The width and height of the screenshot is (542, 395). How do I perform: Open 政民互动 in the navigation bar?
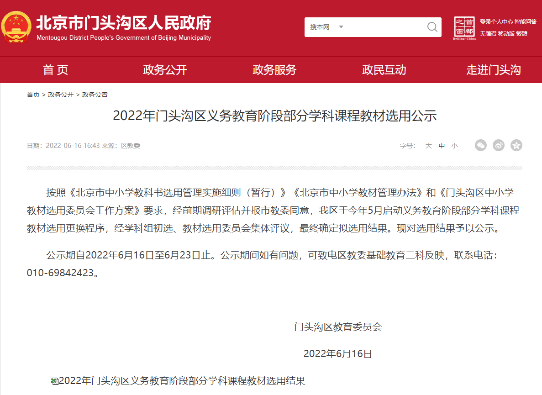384,70
